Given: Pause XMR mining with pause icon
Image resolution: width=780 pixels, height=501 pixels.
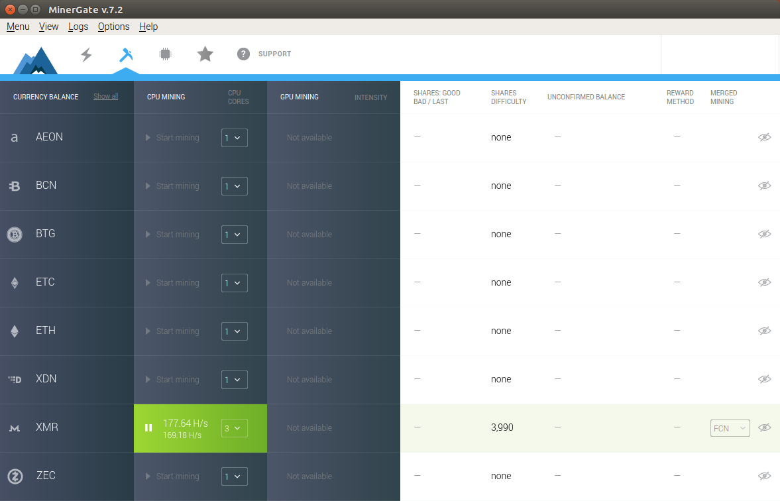Looking at the screenshot, I should [148, 428].
